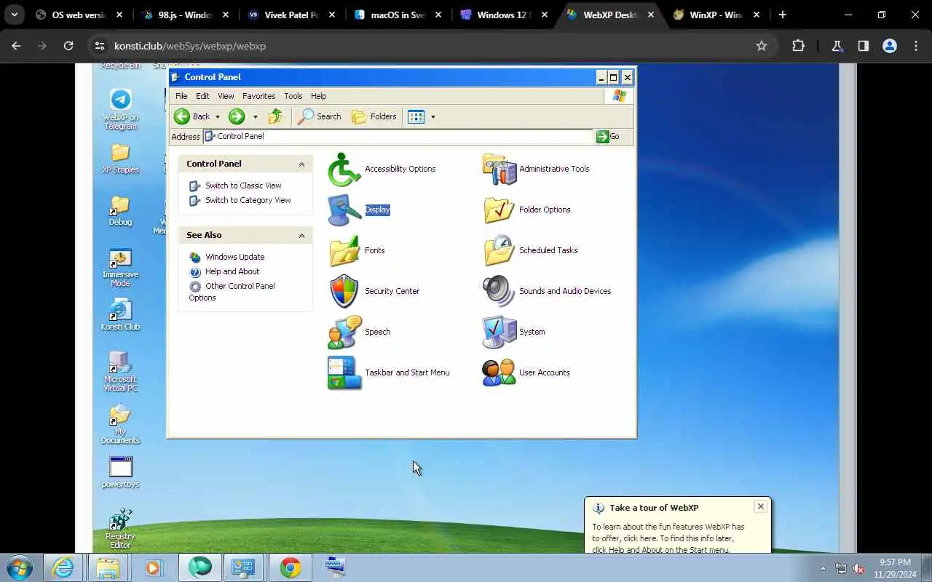This screenshot has height=582, width=932.
Task: Open the Konsti Club desktop shortcut
Action: click(120, 315)
